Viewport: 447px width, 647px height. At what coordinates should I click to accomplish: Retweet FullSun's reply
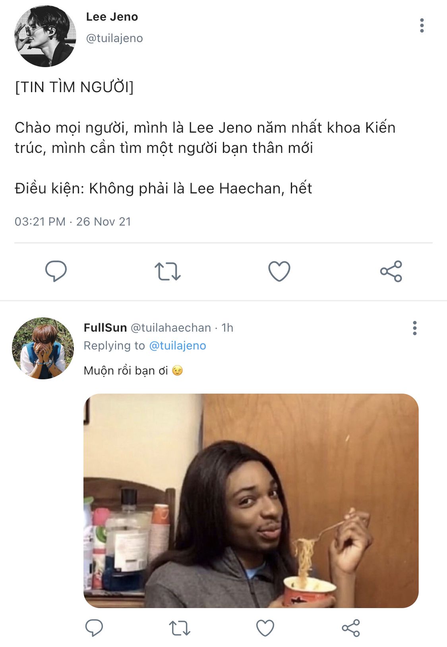[180, 628]
